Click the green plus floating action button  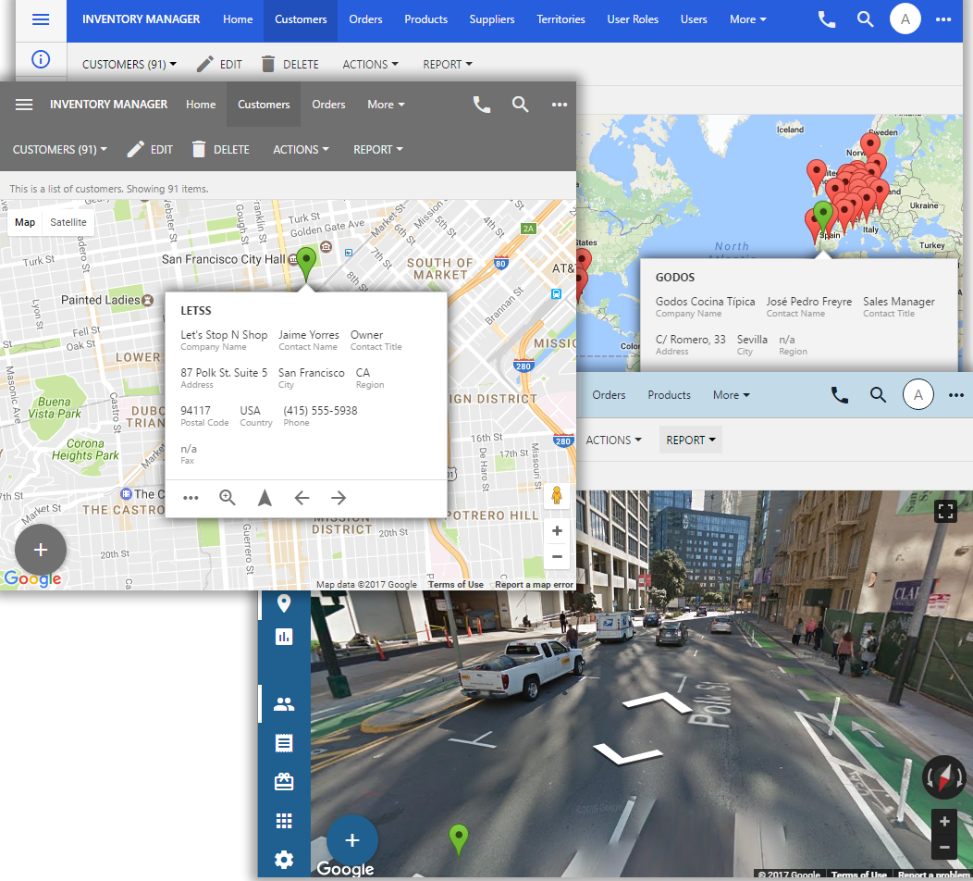coord(40,551)
